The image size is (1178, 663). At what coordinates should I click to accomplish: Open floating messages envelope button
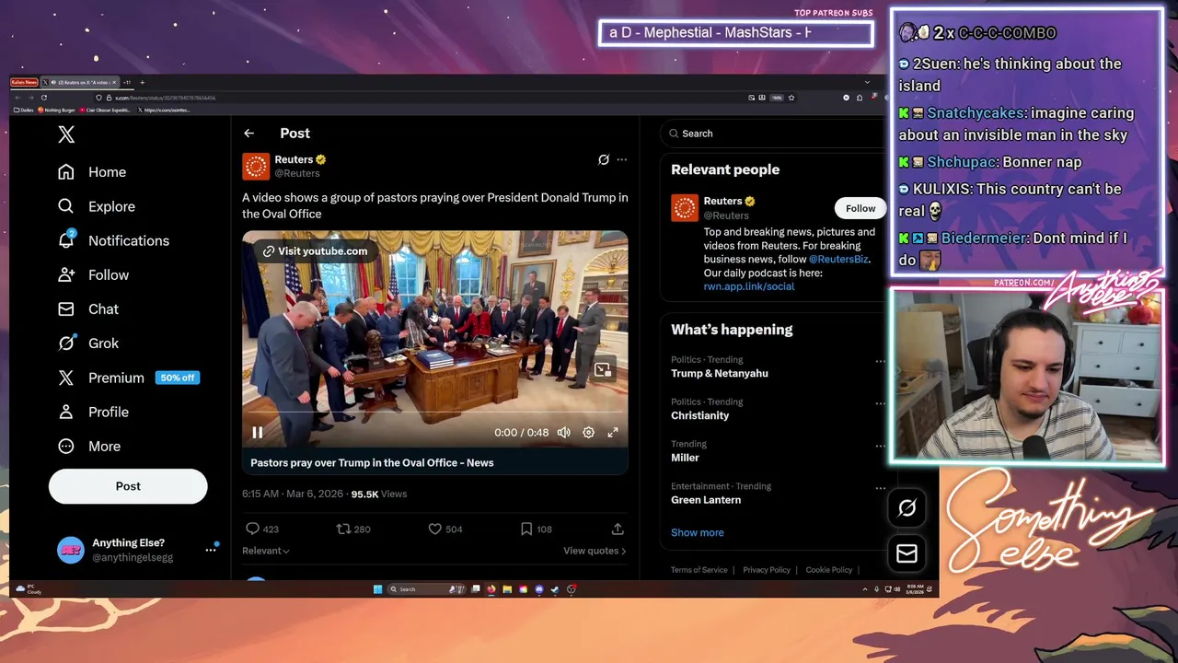pos(907,553)
